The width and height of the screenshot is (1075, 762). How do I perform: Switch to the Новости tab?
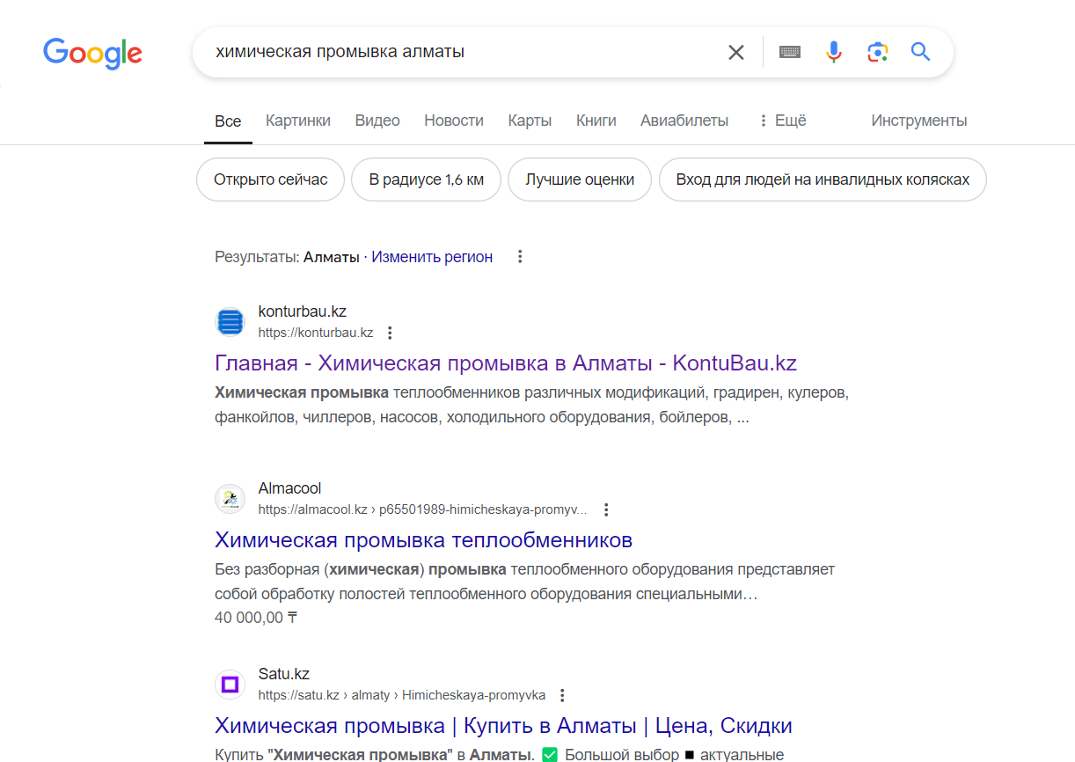[x=454, y=121]
